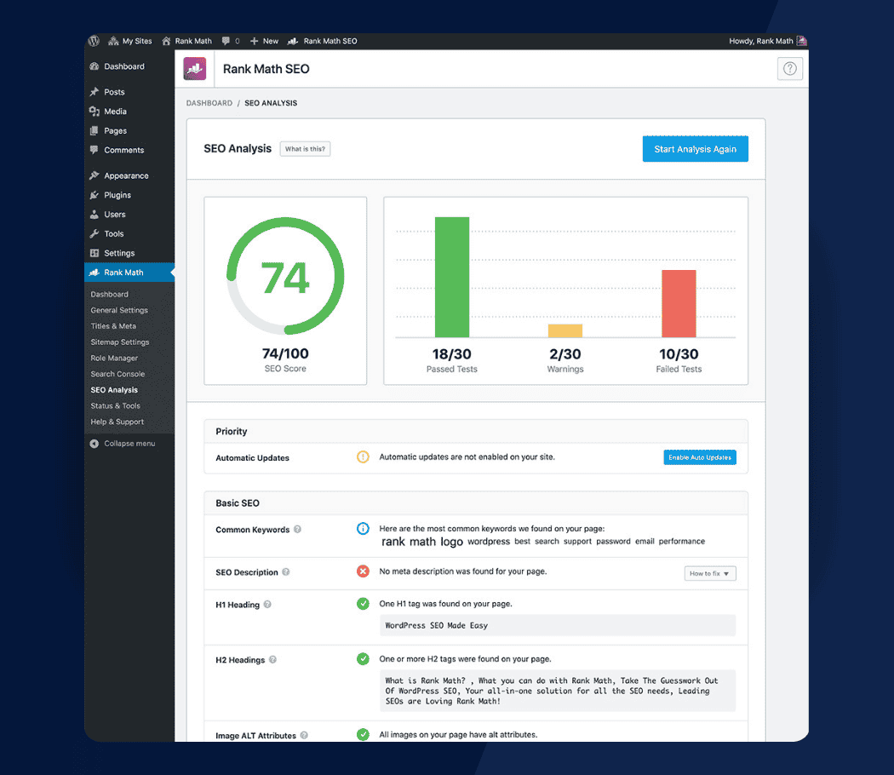Click the help icon beside H2 Headings
Viewport: 894px width, 775px height.
[272, 660]
